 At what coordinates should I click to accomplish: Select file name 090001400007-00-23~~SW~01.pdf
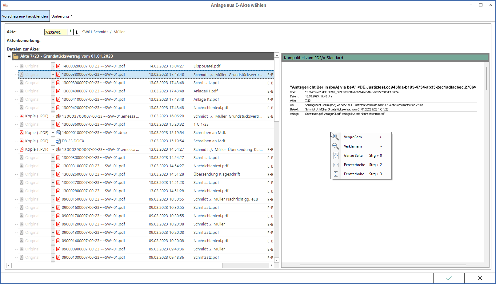coord(94,241)
